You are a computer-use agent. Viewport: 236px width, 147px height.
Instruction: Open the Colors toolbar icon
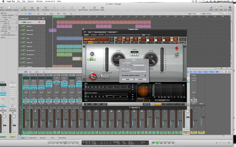216,8
